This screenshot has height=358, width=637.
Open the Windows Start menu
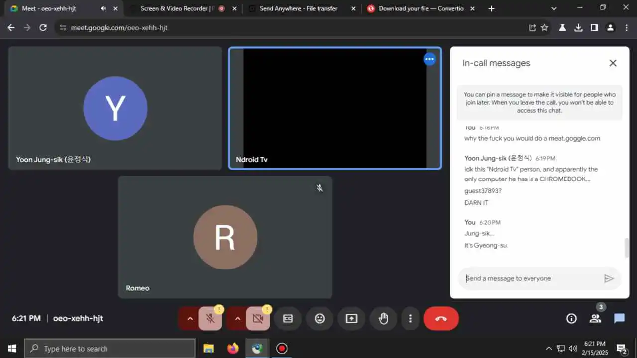(12, 349)
